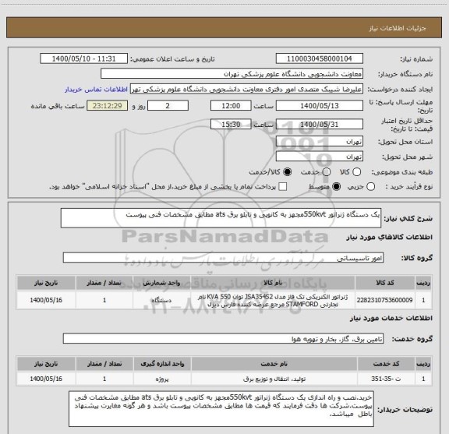This screenshot has height=434, width=449.
Task: Click the نام خدمت column header
Action: (x=274, y=364)
